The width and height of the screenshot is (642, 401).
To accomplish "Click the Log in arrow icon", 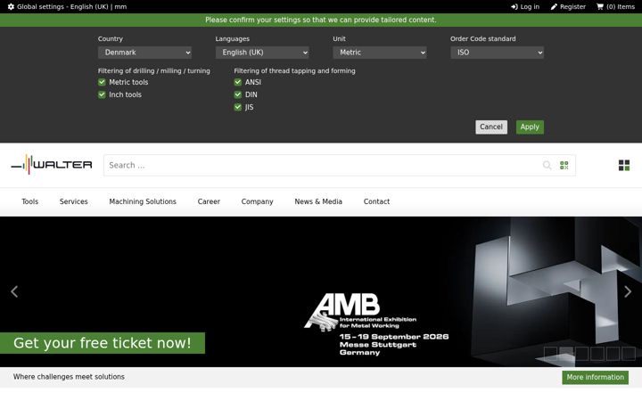I will [514, 6].
